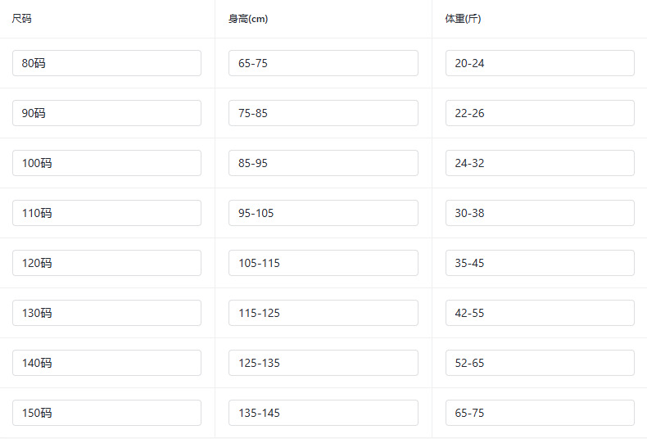This screenshot has height=439, width=647.
Task: Click the 135-145 height text box
Action: click(323, 413)
